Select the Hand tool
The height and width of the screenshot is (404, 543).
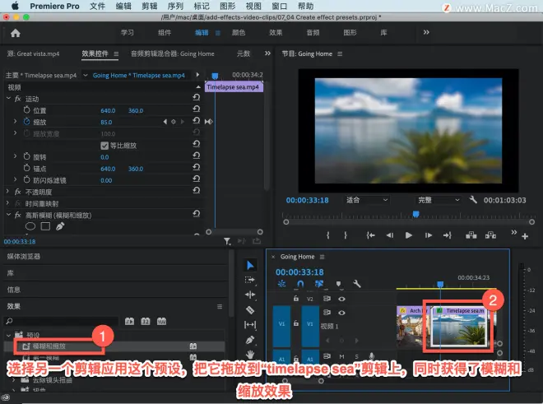(250, 354)
